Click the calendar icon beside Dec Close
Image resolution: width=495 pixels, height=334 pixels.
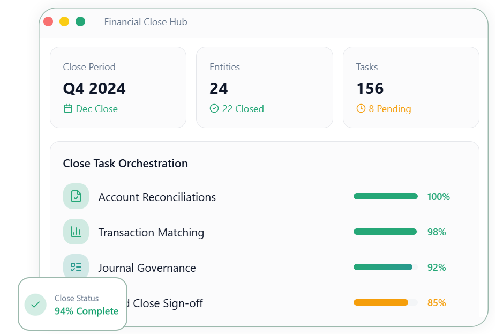[x=68, y=109]
